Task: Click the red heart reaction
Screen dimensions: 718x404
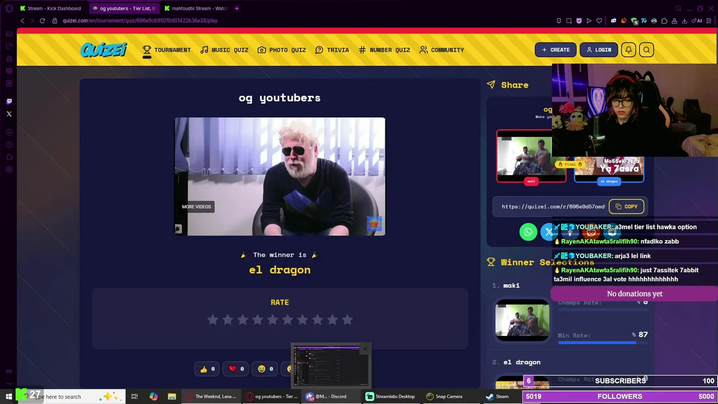Action: tap(236, 369)
